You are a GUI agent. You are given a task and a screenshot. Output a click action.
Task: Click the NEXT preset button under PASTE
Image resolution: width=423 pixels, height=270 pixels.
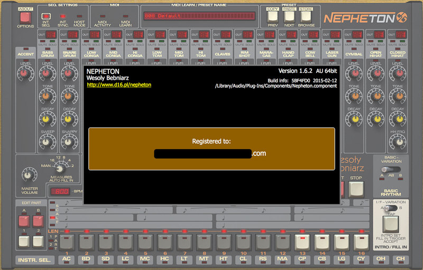tap(289, 17)
